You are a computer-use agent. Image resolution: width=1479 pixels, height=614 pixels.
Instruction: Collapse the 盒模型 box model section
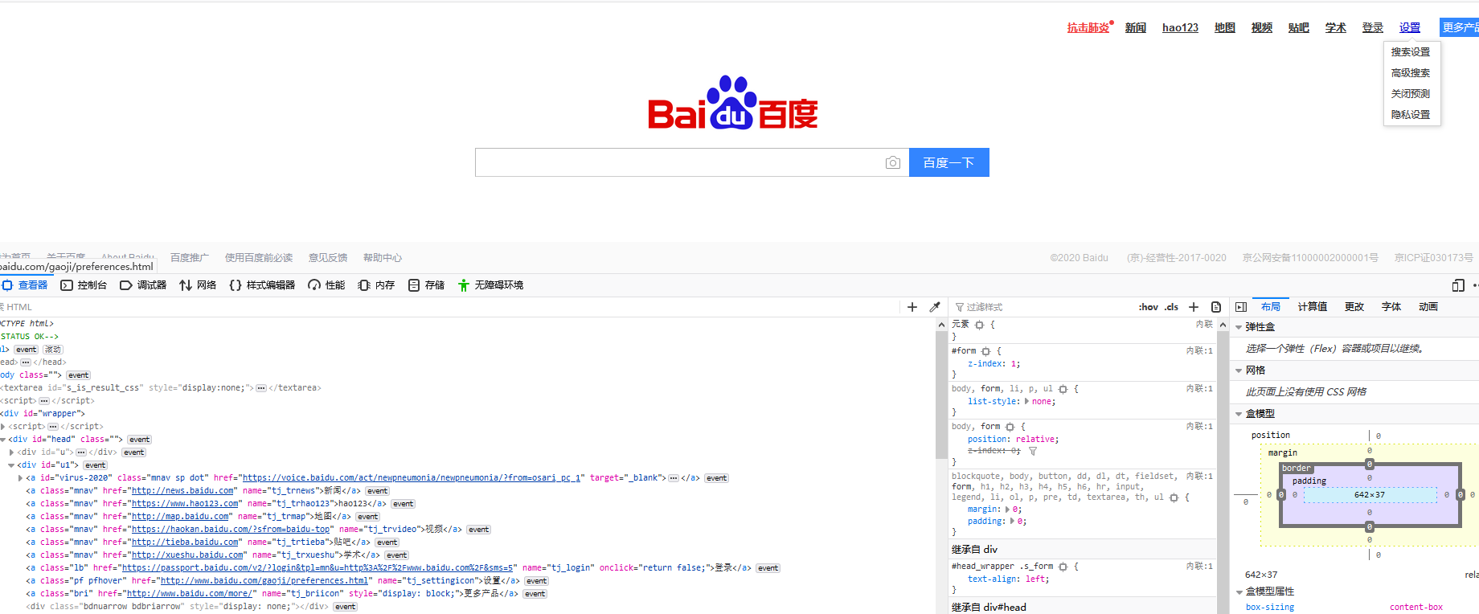(1239, 414)
